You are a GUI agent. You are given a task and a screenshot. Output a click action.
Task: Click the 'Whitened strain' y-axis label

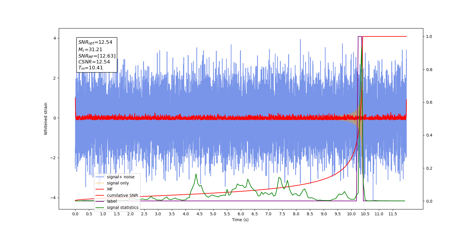pos(46,119)
